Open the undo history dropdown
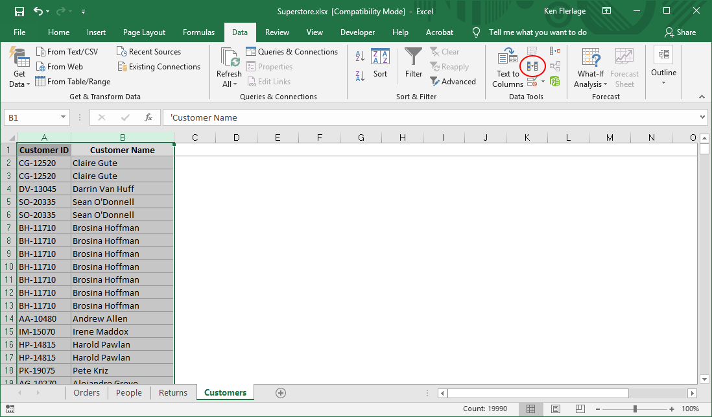 click(x=48, y=12)
